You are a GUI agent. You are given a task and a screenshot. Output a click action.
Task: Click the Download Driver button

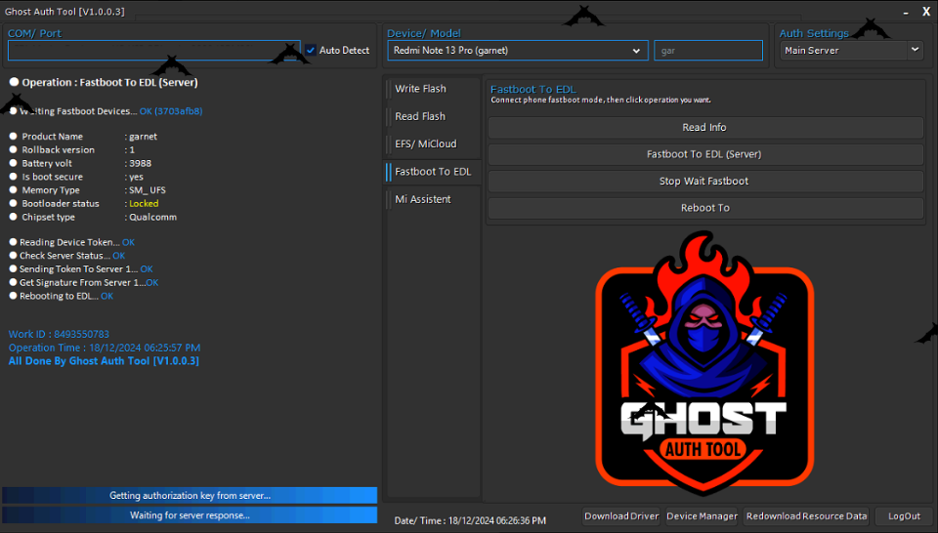621,516
